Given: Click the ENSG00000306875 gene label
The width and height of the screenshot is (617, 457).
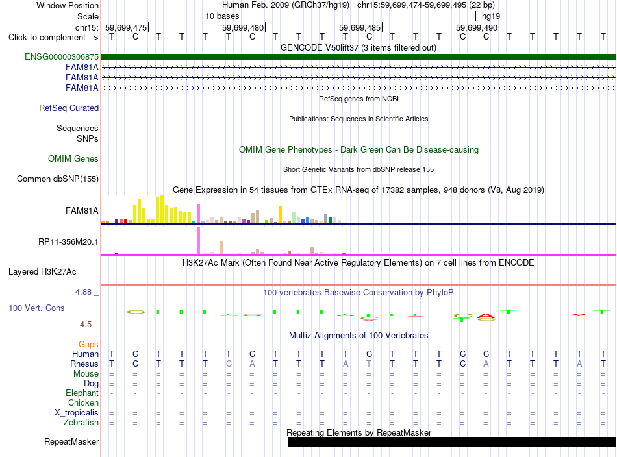Looking at the screenshot, I should [x=62, y=57].
